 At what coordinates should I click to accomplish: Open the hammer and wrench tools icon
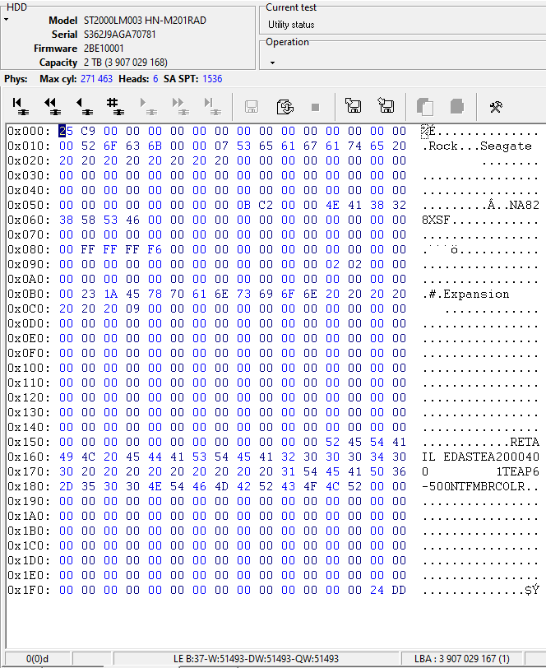click(496, 106)
